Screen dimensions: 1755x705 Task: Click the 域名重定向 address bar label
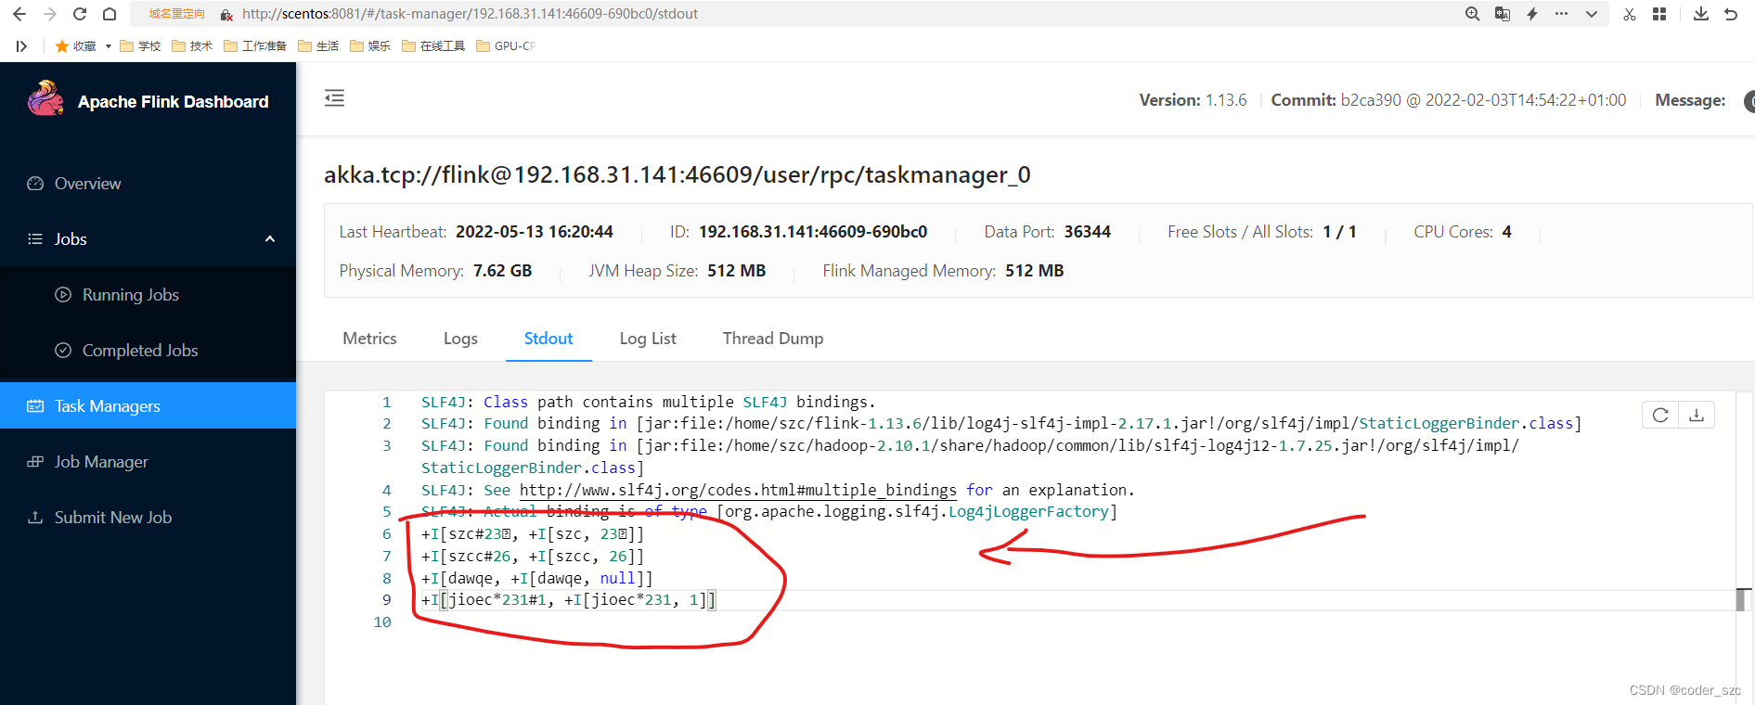tap(177, 14)
